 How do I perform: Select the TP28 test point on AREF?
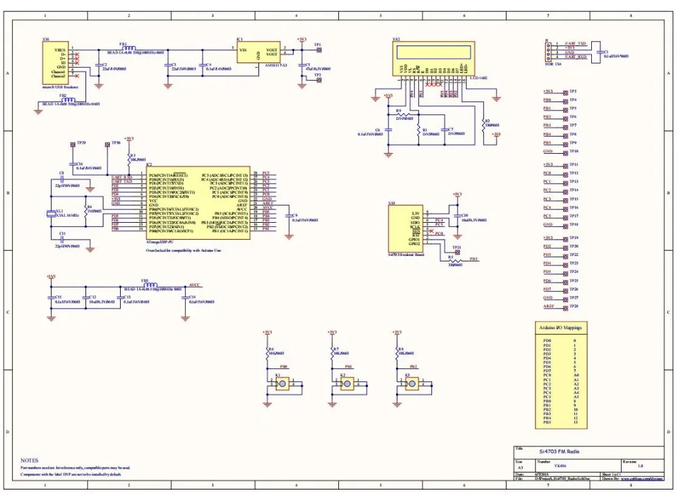[565, 308]
